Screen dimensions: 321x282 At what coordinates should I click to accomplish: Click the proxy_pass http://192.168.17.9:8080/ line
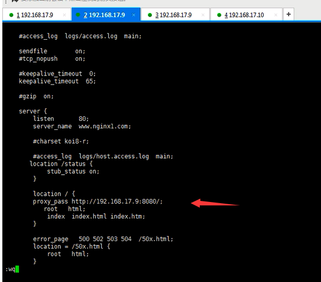(x=98, y=201)
